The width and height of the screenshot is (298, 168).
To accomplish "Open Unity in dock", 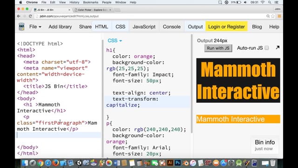I will [79, 163].
